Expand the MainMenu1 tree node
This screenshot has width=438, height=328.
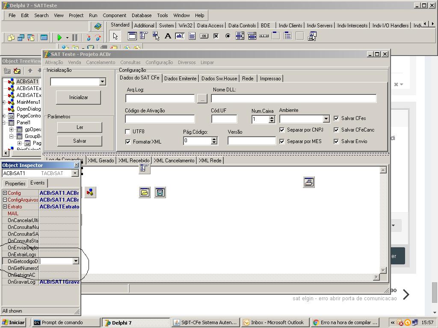[x=3, y=102]
